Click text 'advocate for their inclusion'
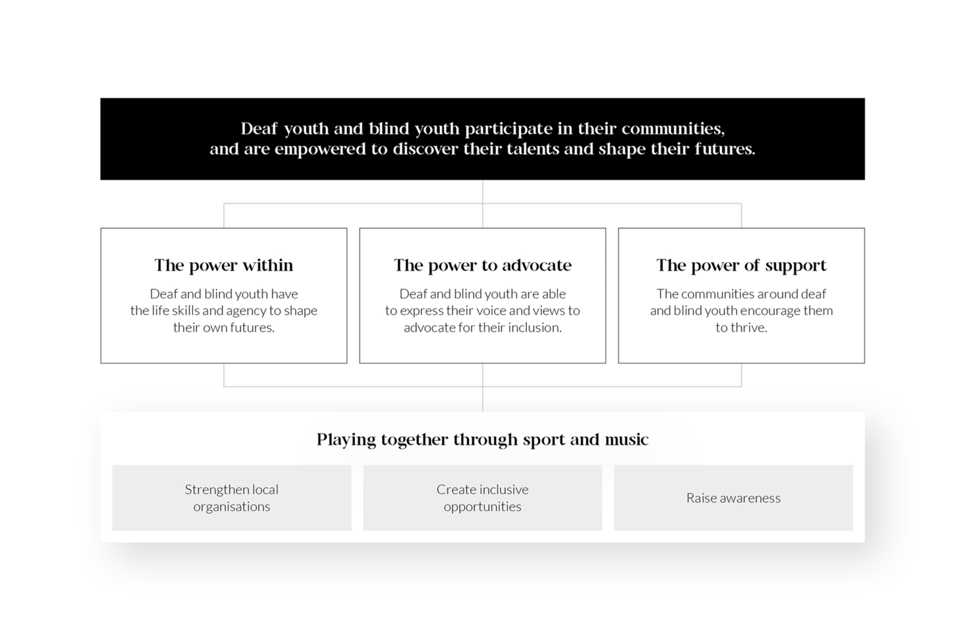Viewport: 965px width, 643px height. pyautogui.click(x=482, y=327)
